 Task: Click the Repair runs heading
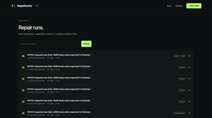(31, 28)
